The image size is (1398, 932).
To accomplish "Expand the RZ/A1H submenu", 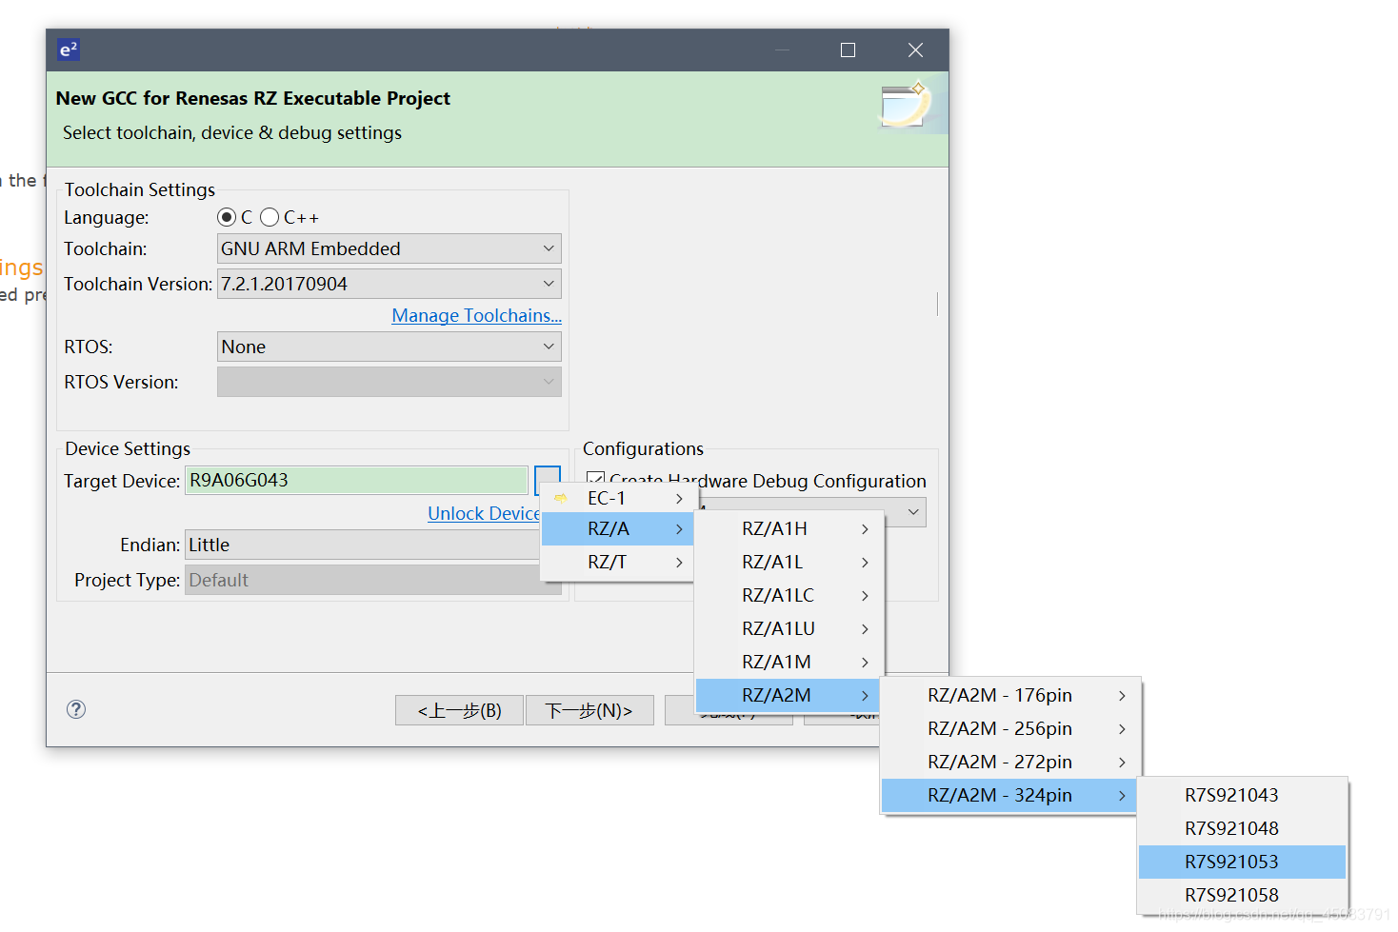I will click(789, 528).
